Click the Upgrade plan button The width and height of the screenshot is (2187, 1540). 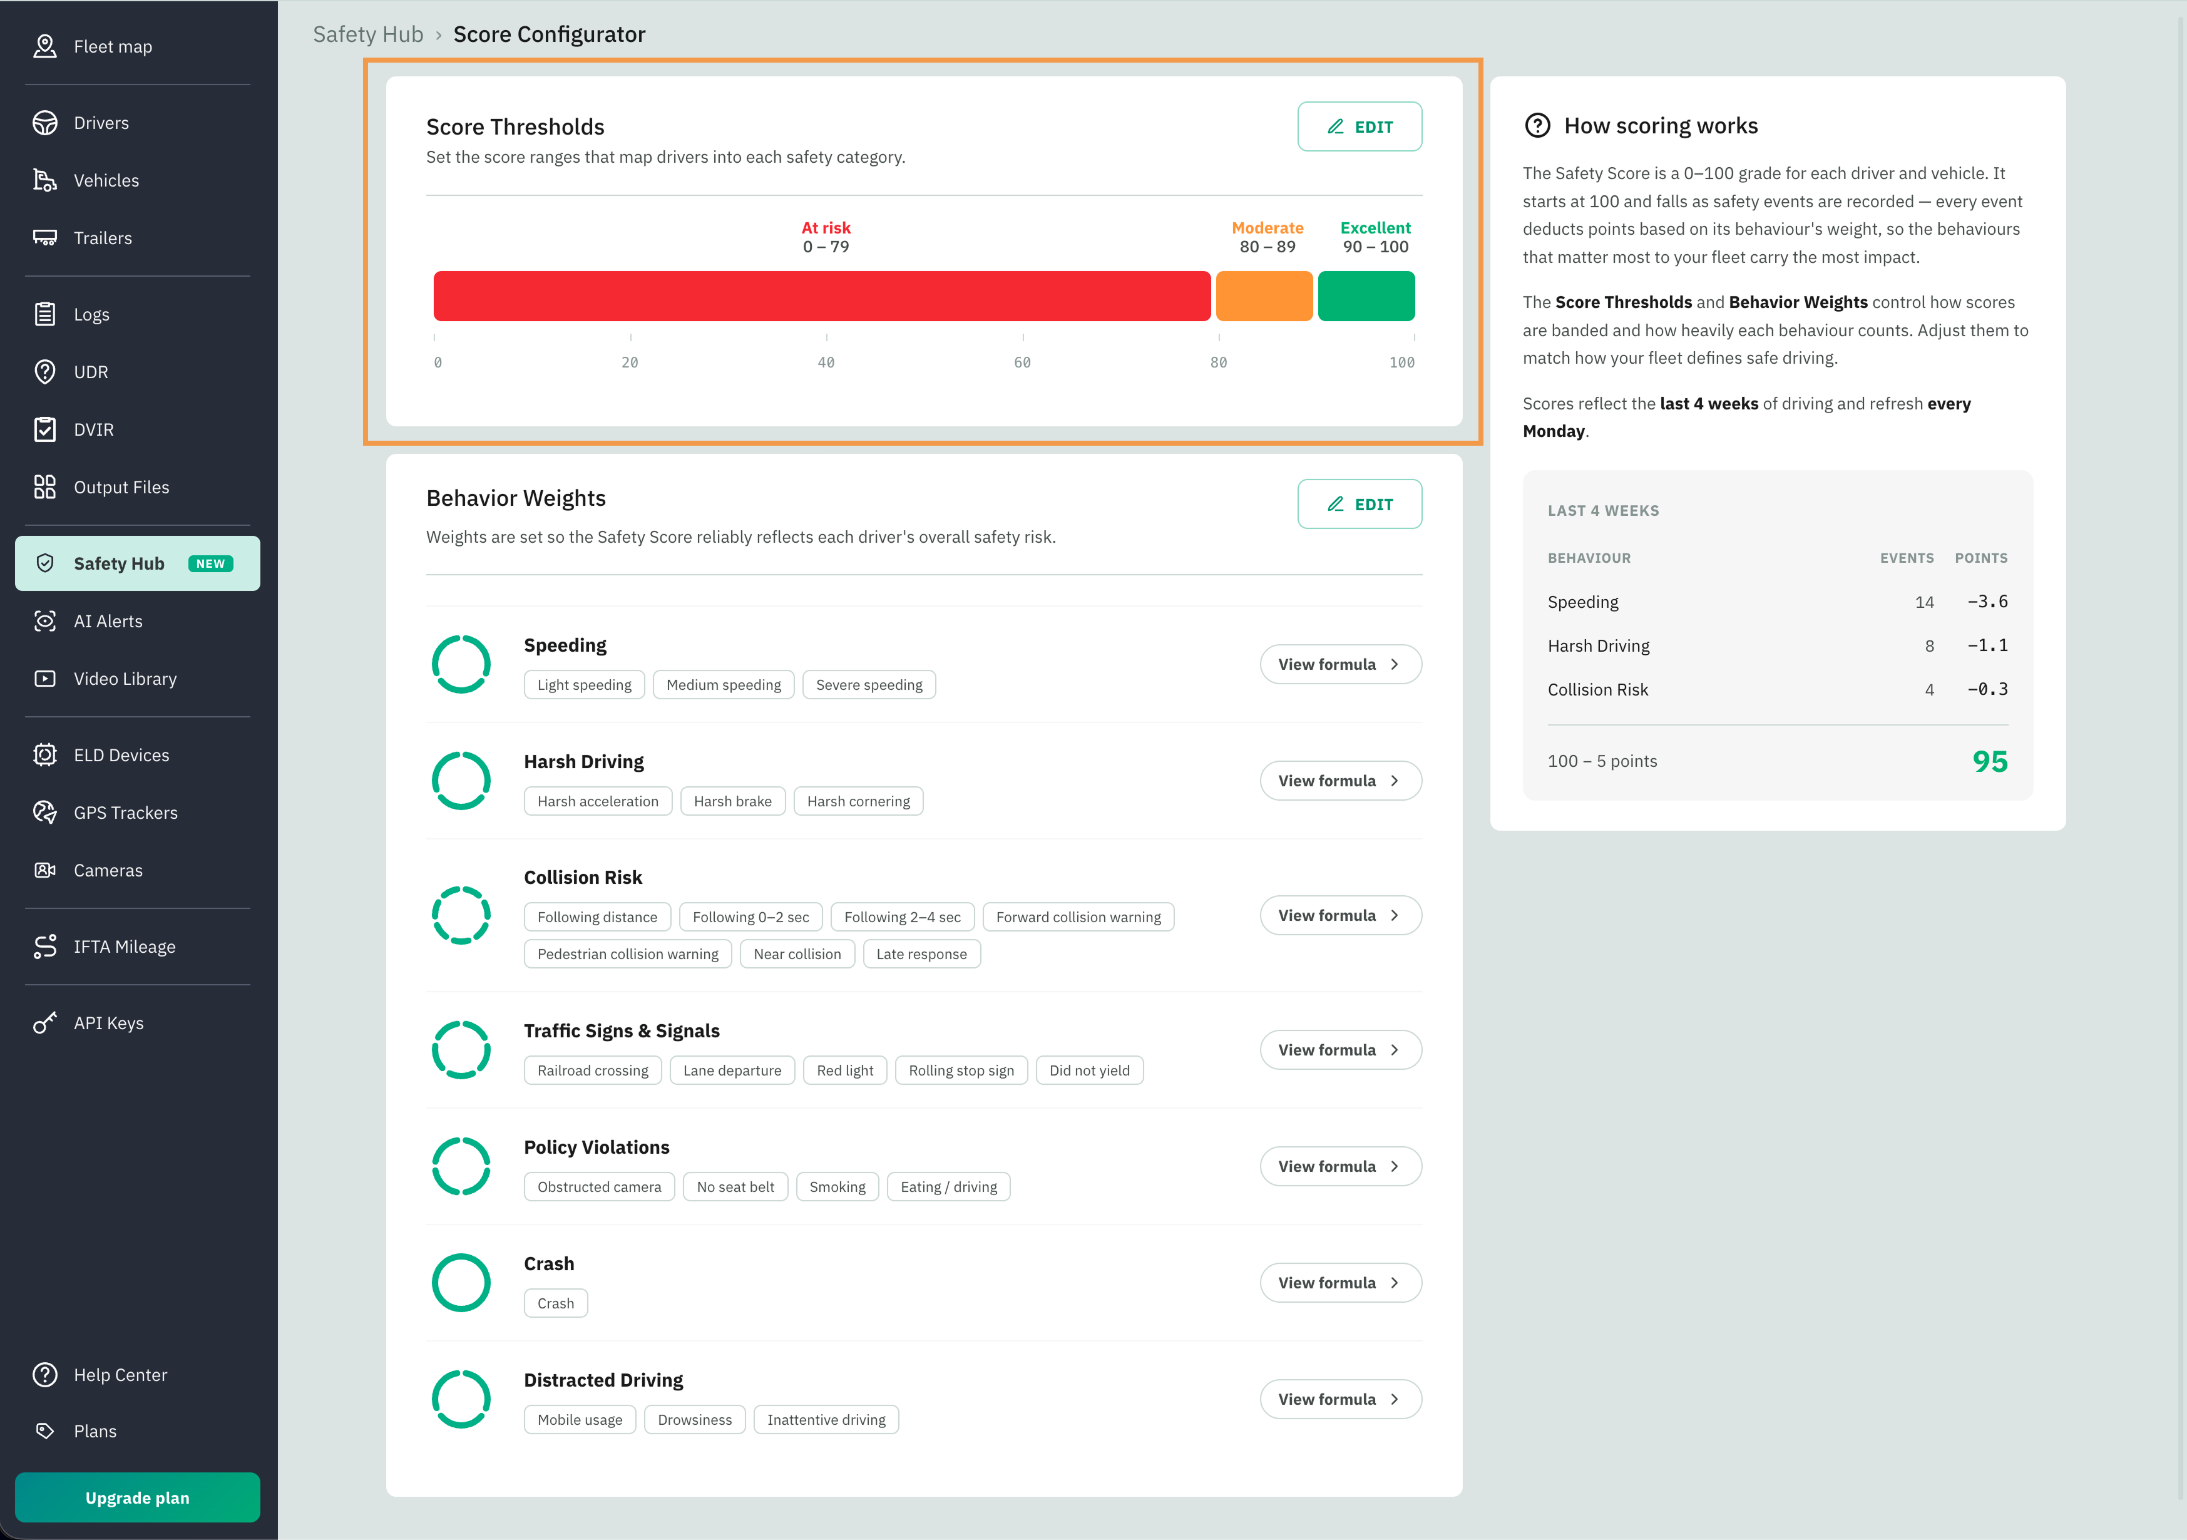[137, 1497]
